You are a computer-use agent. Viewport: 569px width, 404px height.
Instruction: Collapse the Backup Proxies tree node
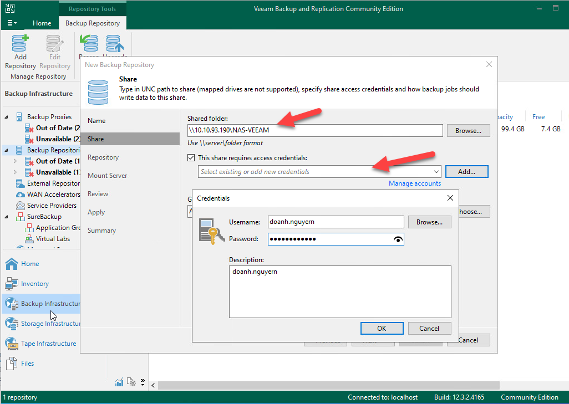[x=7, y=117]
